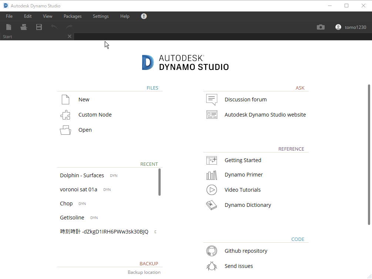Click the exclamation notification icon

[x=144, y=16]
